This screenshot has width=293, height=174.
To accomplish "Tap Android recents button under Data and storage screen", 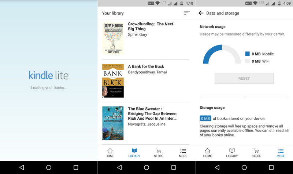I will [x=271, y=167].
